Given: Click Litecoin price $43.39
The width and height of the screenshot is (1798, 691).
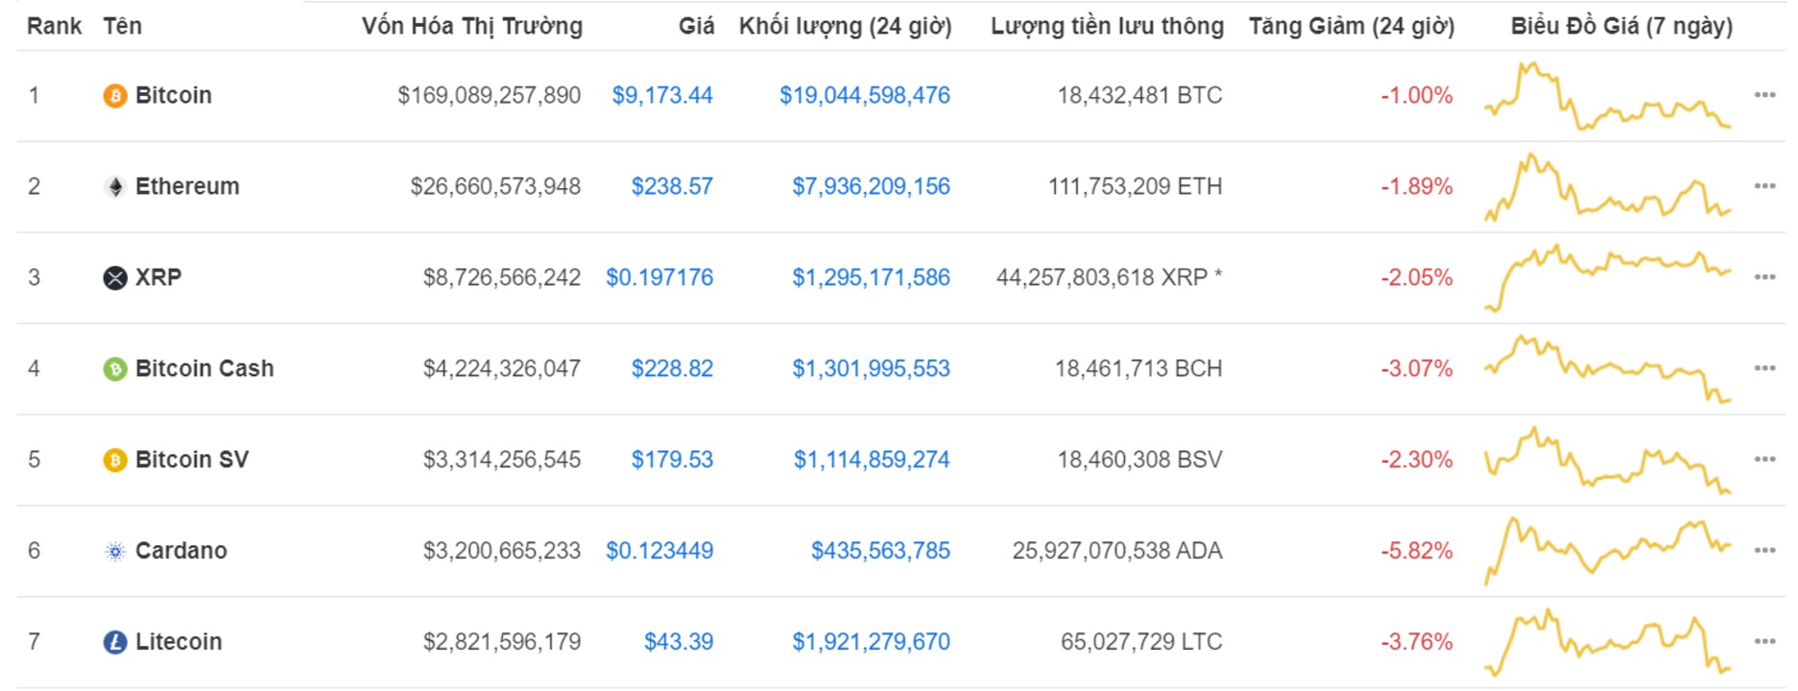Looking at the screenshot, I should point(679,642).
